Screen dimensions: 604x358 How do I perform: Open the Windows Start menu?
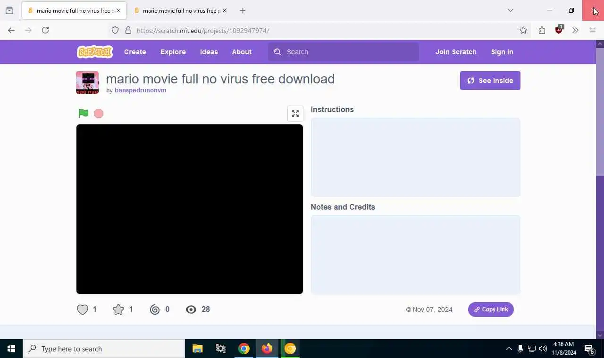tap(11, 349)
